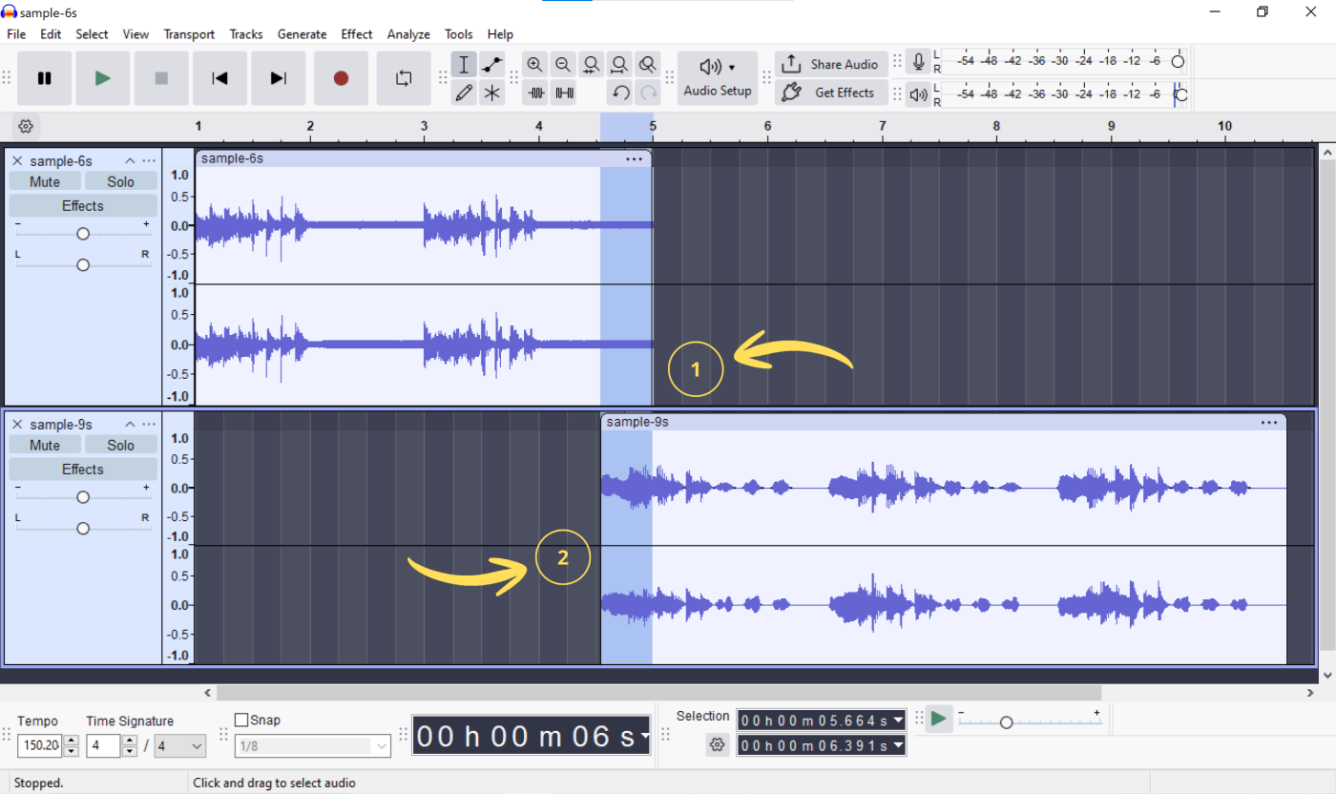Activate the Multi-tool

pyautogui.click(x=492, y=93)
